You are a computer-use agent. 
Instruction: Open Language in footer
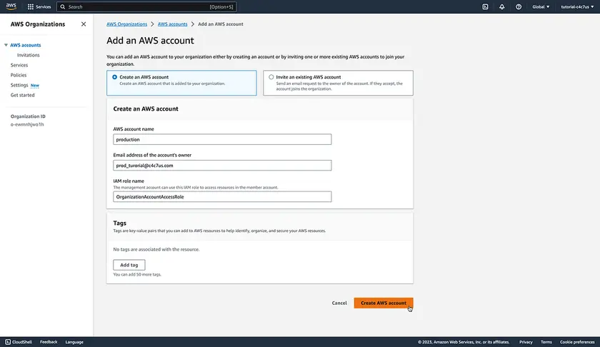(74, 342)
